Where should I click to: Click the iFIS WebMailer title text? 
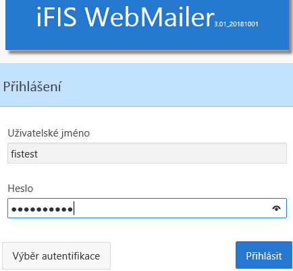click(125, 18)
